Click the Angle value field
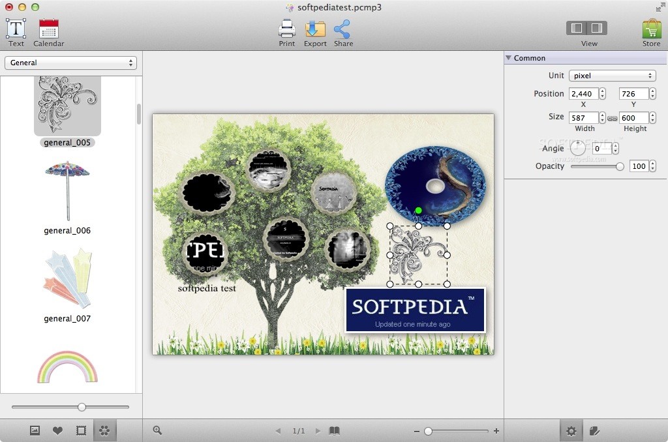Image resolution: width=668 pixels, height=442 pixels. coord(602,148)
